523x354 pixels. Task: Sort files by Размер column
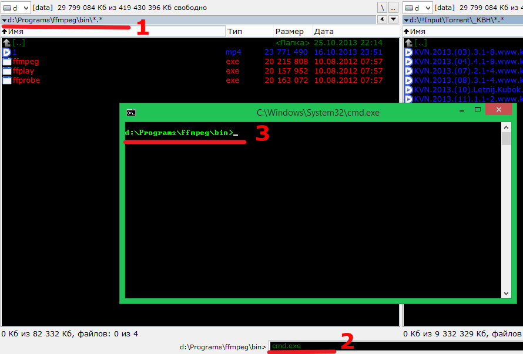pyautogui.click(x=289, y=31)
